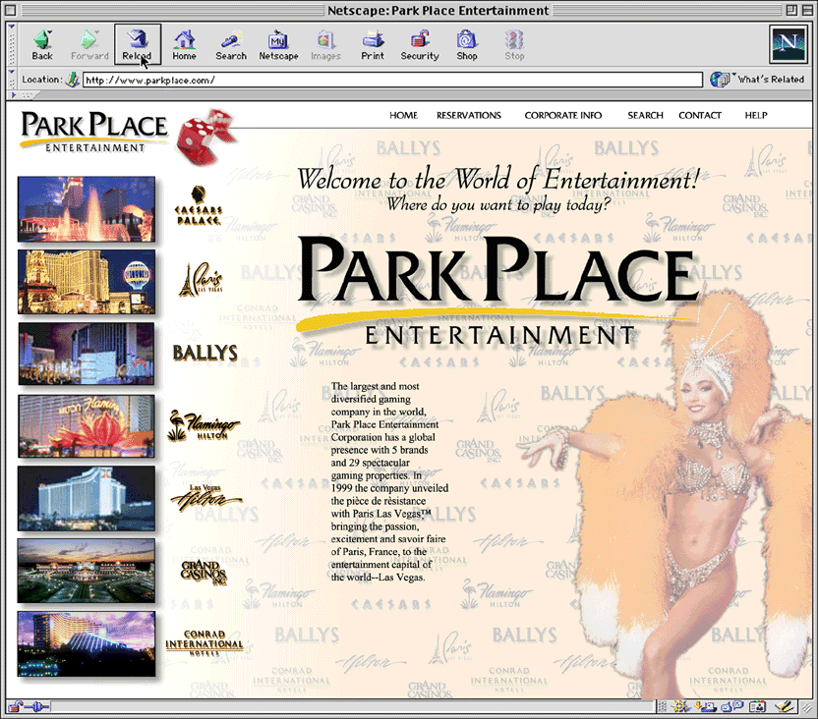Click the Netscape N logo animation
Image resolution: width=818 pixels, height=719 pixels.
[x=788, y=44]
